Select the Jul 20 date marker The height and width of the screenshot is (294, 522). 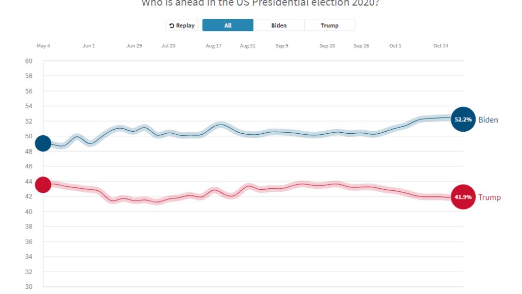coord(169,46)
